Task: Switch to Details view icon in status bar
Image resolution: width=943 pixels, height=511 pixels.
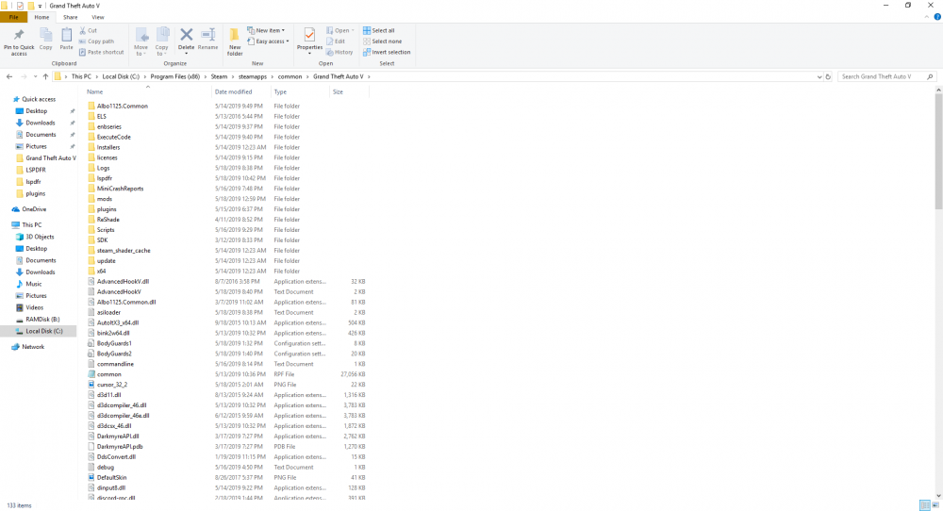Action: [x=925, y=505]
